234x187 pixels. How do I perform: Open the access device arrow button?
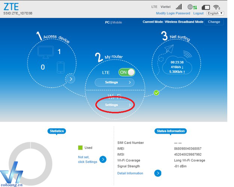[x=71, y=79]
